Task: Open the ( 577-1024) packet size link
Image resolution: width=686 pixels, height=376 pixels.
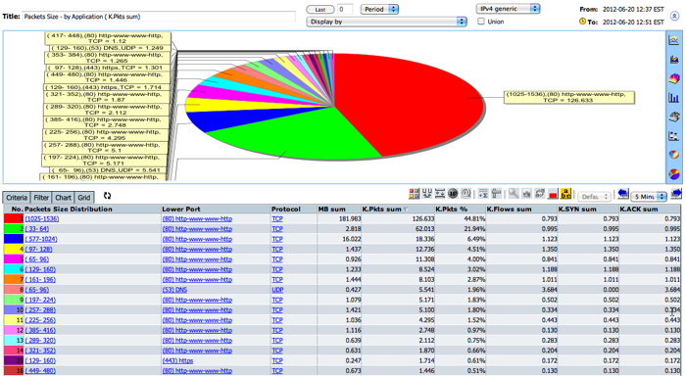Action: 41,239
